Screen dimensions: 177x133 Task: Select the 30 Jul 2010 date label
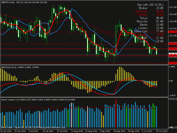pos(62,131)
